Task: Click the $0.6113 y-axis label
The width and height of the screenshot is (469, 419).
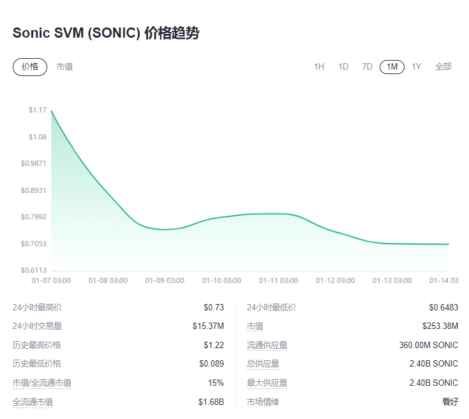Action: coord(33,270)
